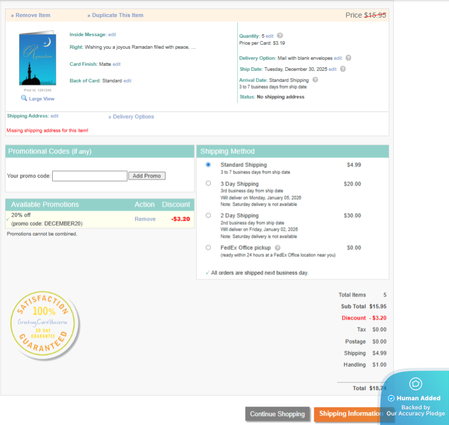Click help icon beside Delivery Option
Image resolution: width=449 pixels, height=425 pixels.
coord(348,58)
